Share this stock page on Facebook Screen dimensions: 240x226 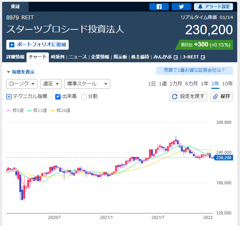(159, 7)
